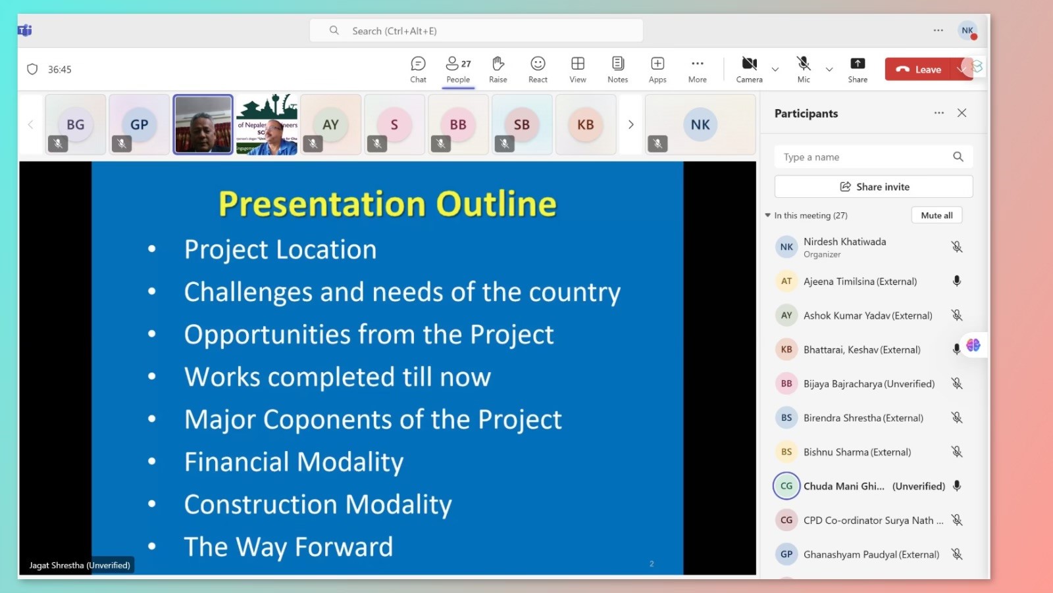Image resolution: width=1053 pixels, height=593 pixels.
Task: Open the Chat panel
Action: coord(418,69)
